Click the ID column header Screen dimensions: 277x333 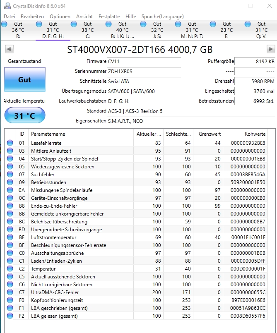coord(22,134)
